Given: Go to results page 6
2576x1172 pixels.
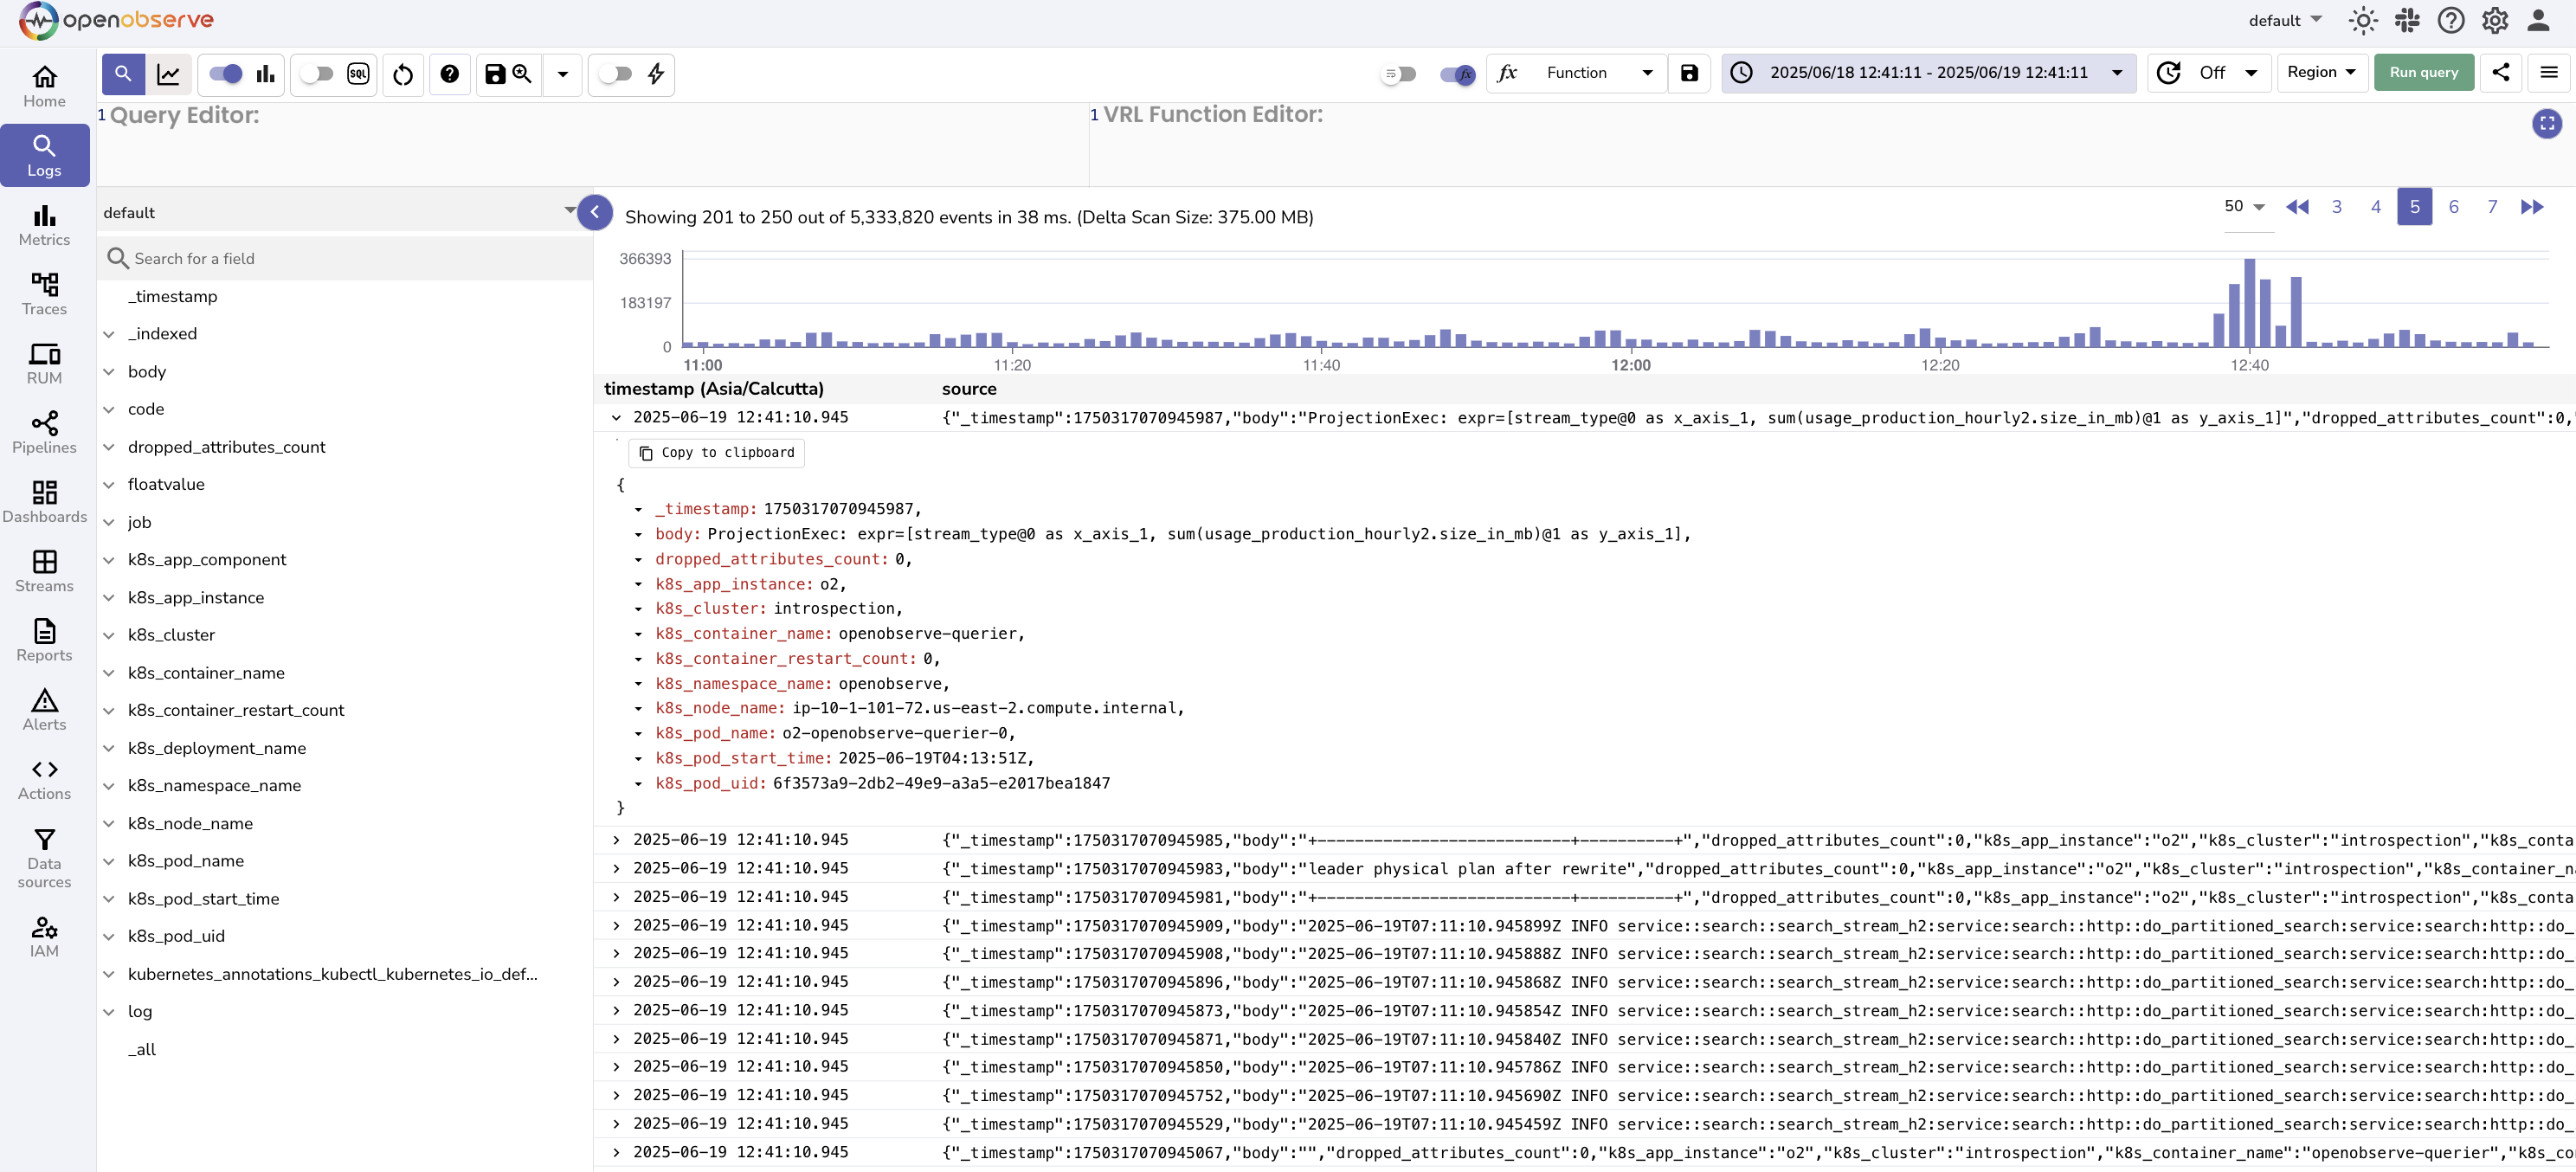Looking at the screenshot, I should coord(2453,207).
